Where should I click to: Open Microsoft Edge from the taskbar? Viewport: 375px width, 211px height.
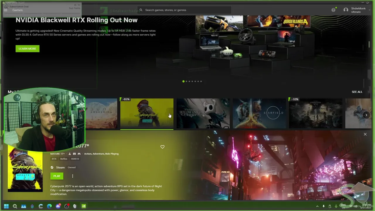pyautogui.click(x=49, y=206)
